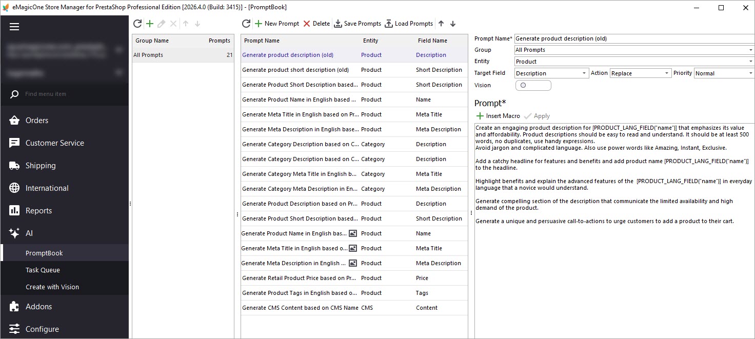Refresh the prompts list

point(246,24)
